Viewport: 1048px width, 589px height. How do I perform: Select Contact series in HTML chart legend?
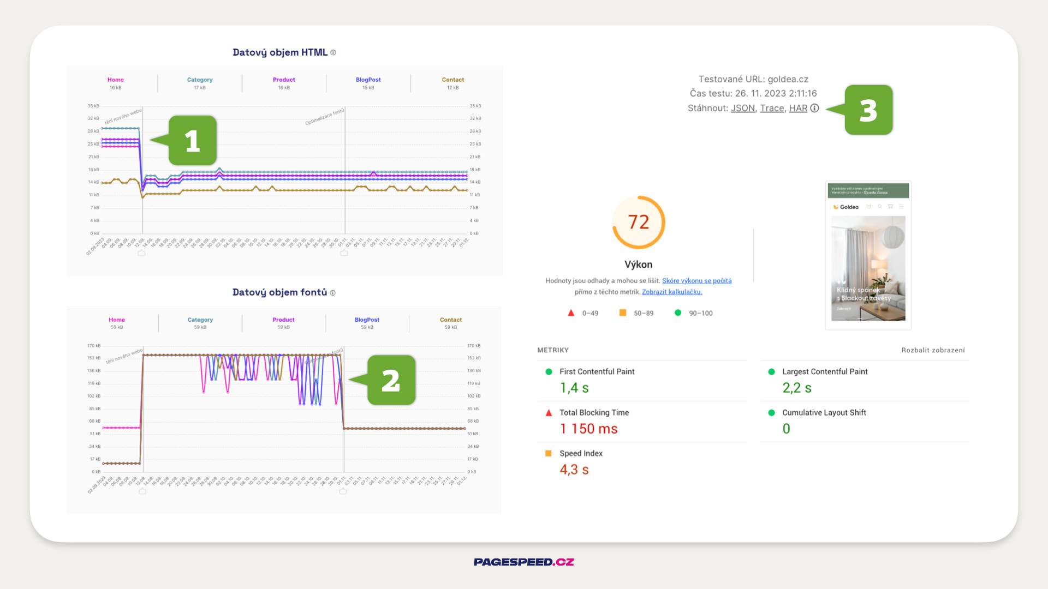coord(453,83)
